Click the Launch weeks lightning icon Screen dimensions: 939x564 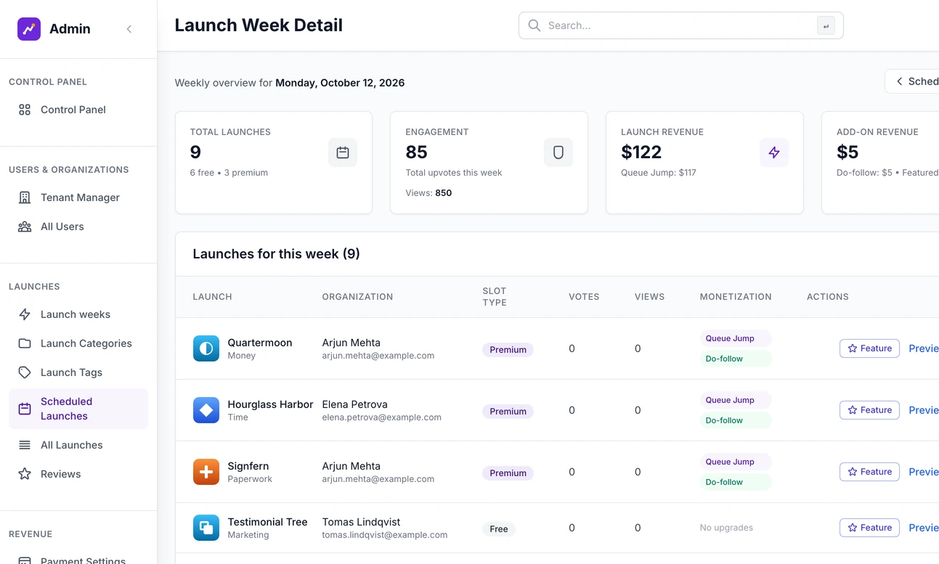point(25,314)
